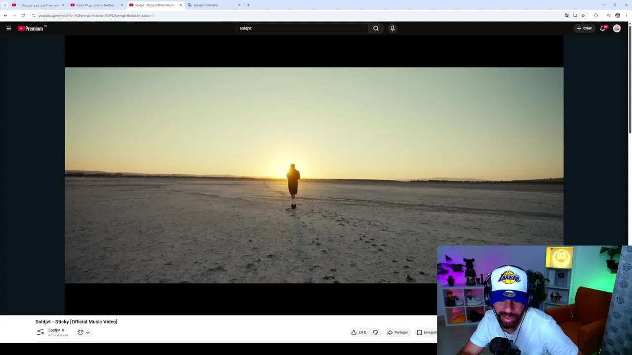The height and width of the screenshot is (355, 632).
Task: Open the YouTube account avatar menu
Action: (617, 28)
